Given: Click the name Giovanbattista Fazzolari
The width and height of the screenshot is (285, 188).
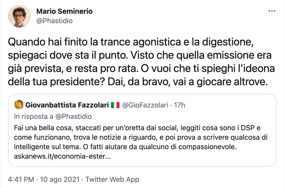Looking at the screenshot, I should (67, 105).
